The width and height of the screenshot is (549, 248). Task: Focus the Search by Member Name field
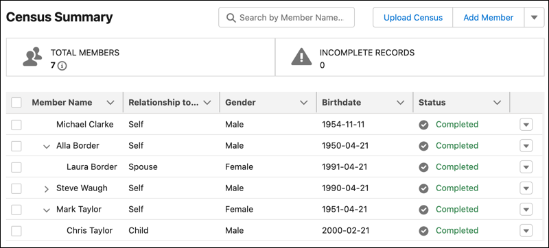286,17
